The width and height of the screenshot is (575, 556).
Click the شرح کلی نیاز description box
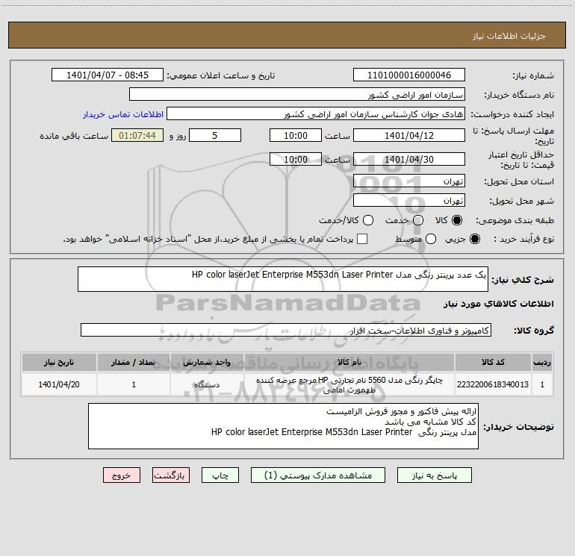coord(283,279)
